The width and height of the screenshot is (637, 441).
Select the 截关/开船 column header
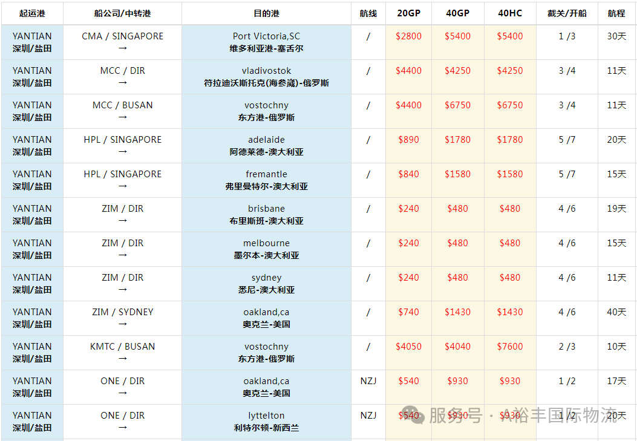[x=567, y=13]
